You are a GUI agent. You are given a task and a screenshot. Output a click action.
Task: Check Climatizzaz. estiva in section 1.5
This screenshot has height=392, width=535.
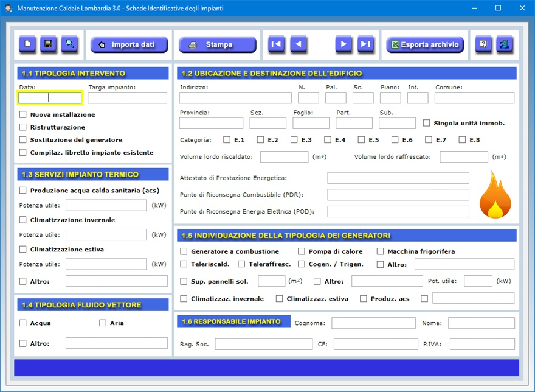click(x=279, y=299)
